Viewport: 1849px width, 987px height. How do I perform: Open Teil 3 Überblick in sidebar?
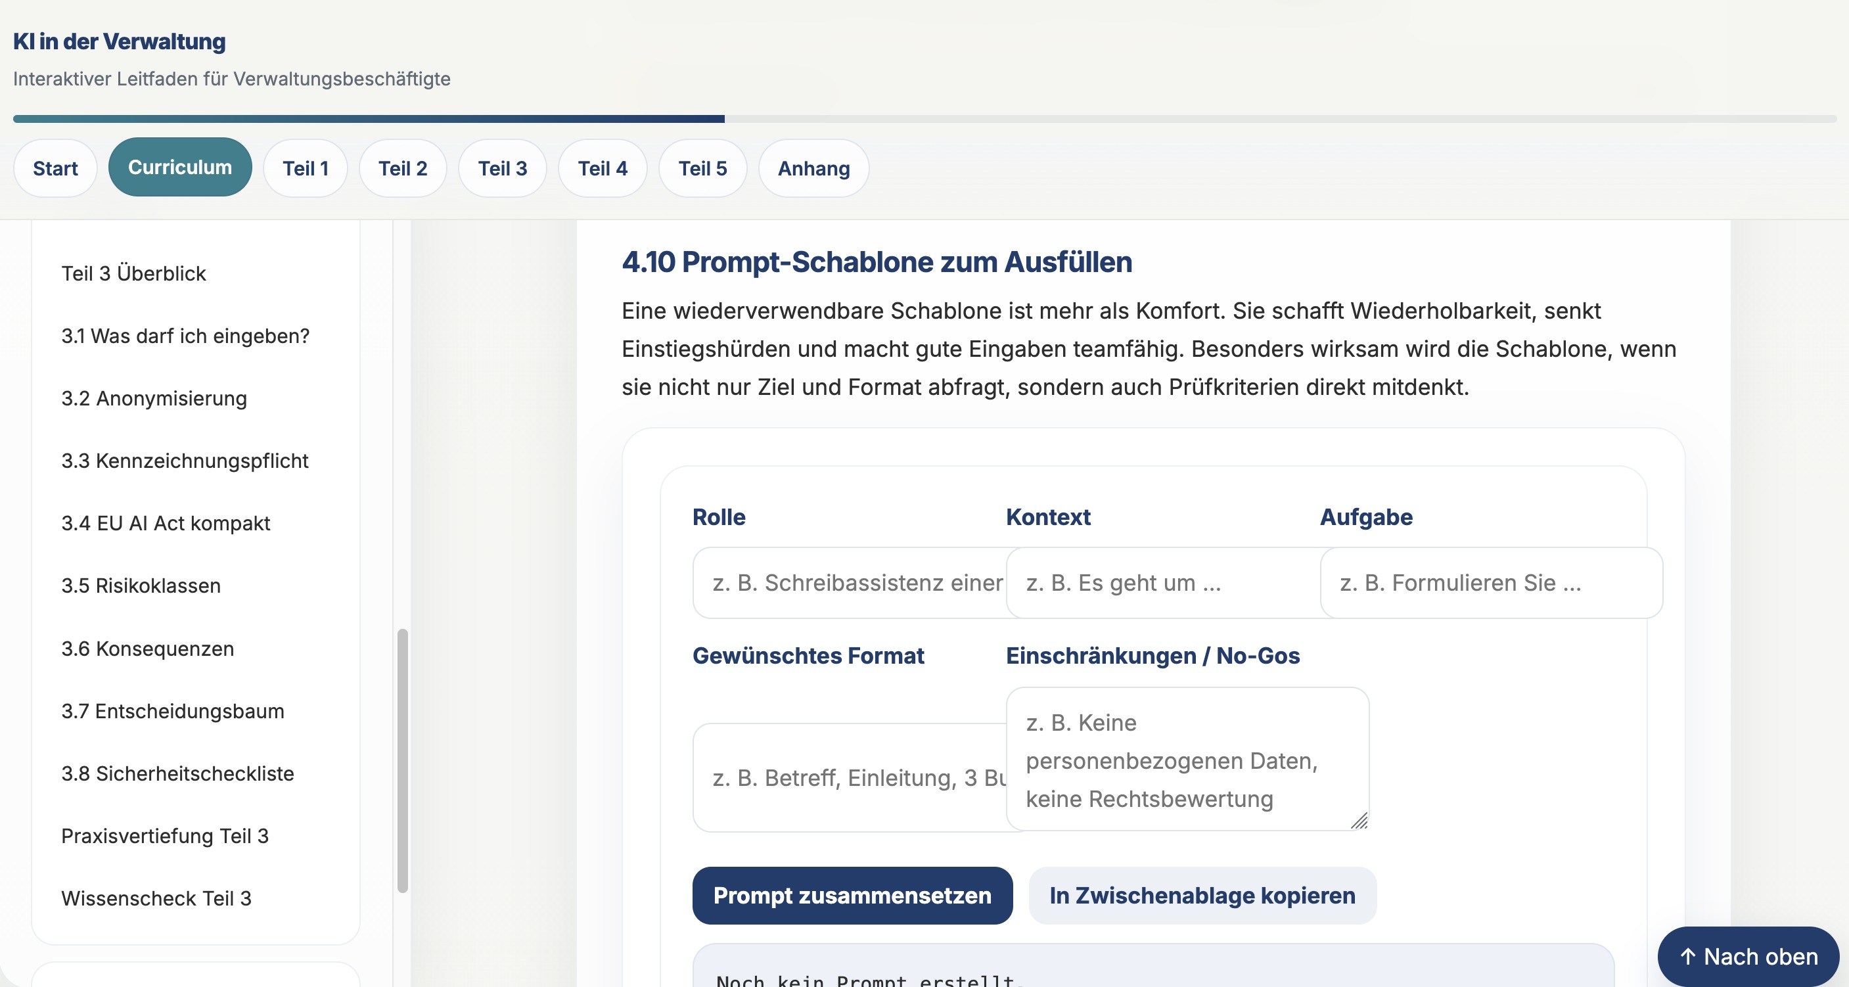click(x=133, y=273)
